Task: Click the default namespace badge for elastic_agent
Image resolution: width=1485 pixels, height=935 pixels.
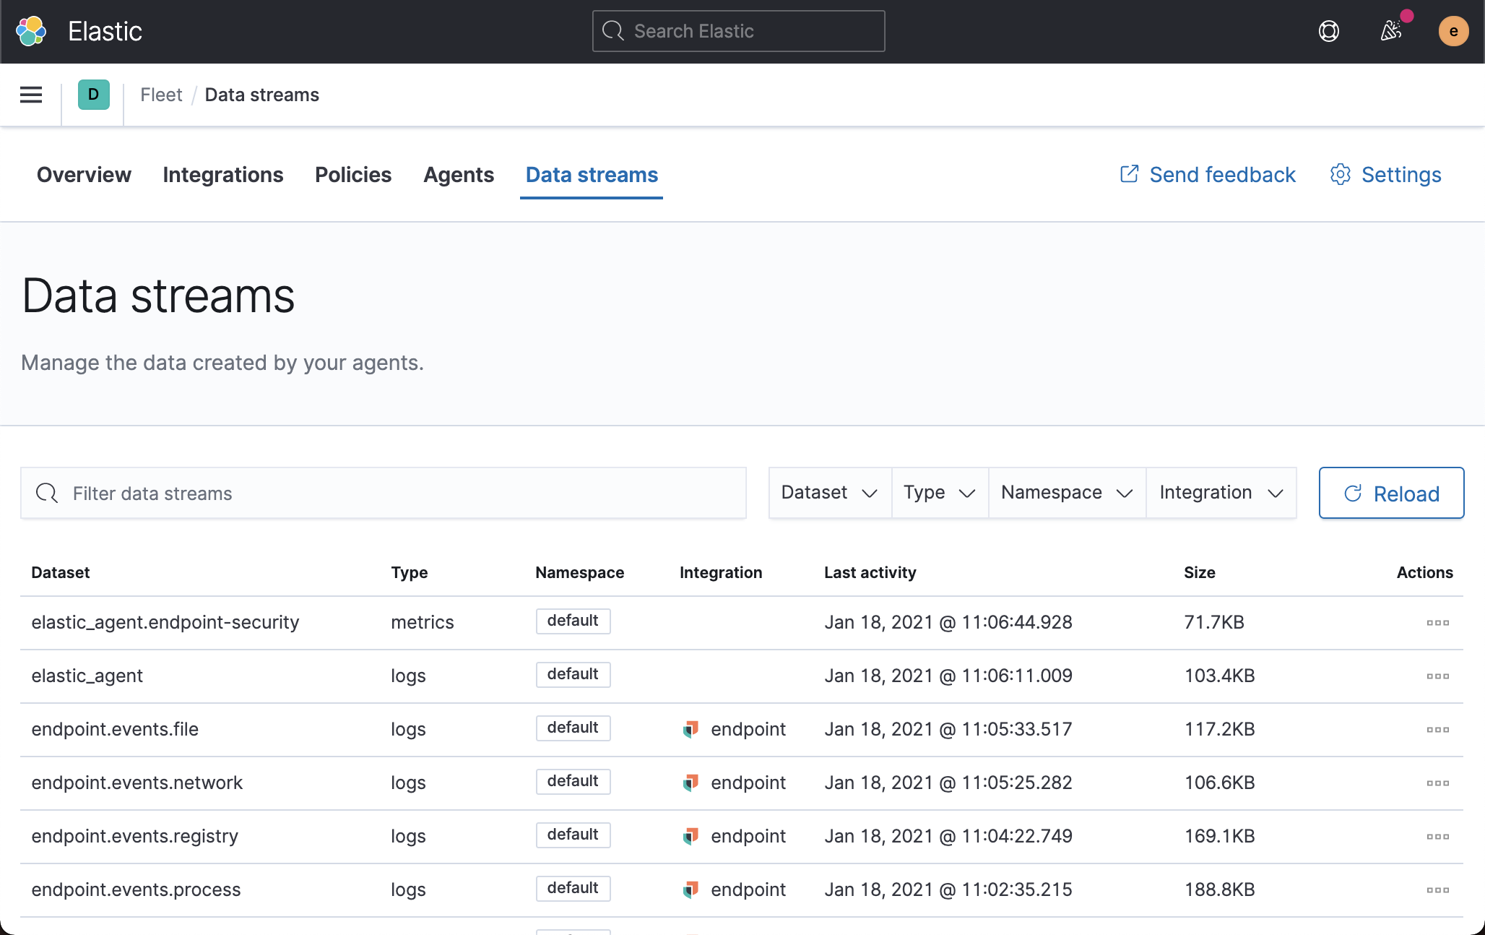Action: 573,674
